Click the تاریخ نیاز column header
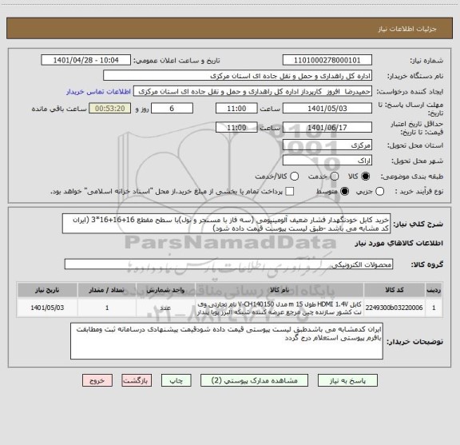The height and width of the screenshot is (445, 460). pyautogui.click(x=47, y=290)
